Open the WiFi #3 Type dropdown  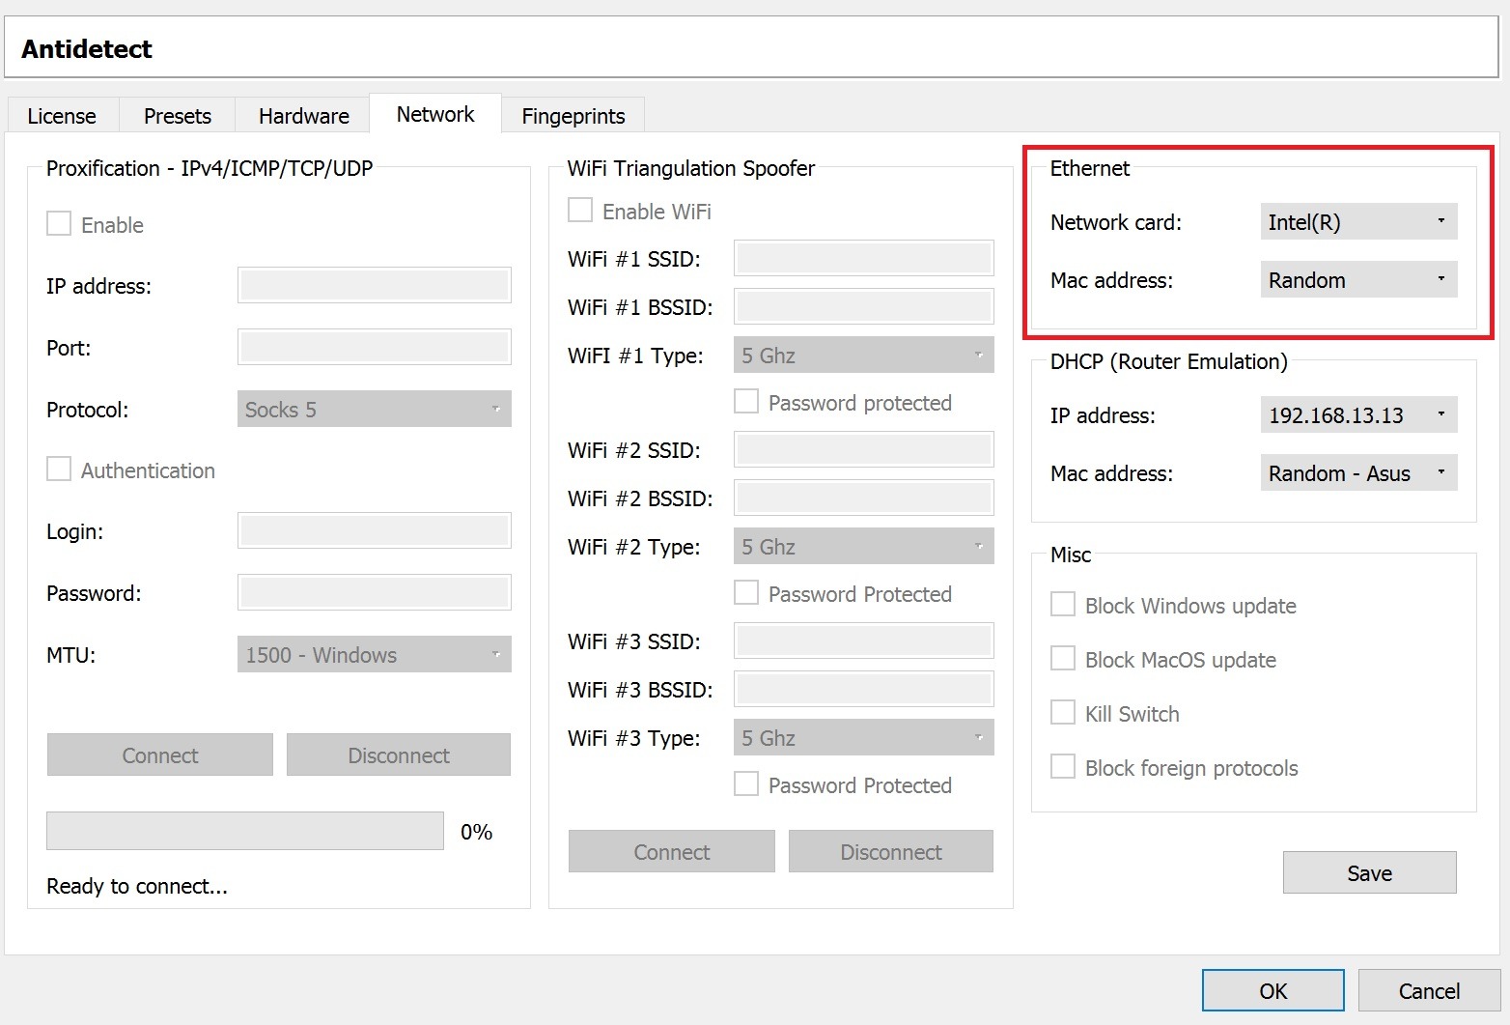click(864, 738)
